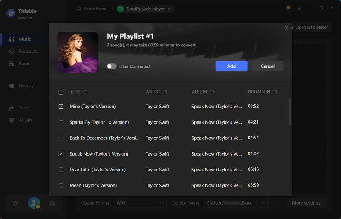
Task: Check Back To December checkbox
Action: click(x=61, y=138)
